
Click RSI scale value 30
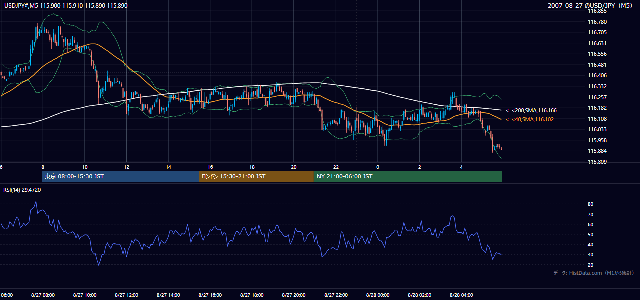coord(590,255)
